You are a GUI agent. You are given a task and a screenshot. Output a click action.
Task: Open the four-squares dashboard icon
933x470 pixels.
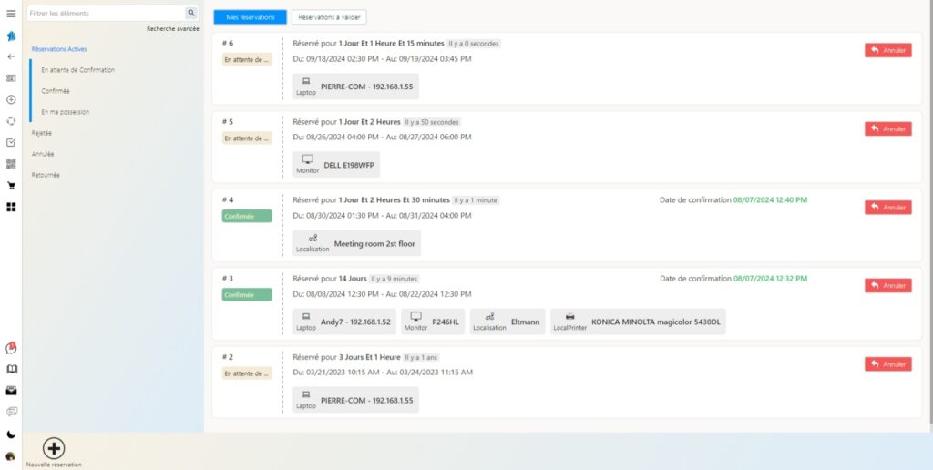(x=11, y=207)
